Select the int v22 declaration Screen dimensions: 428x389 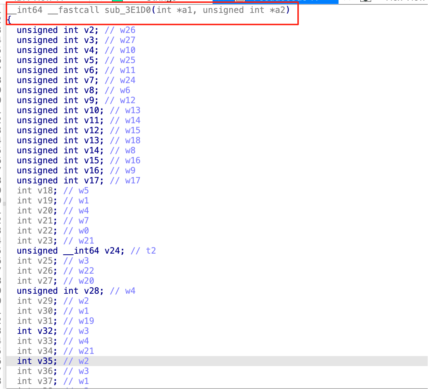coord(37,231)
